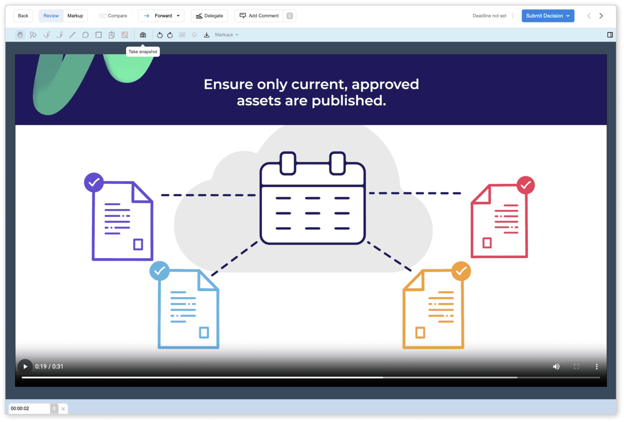Pick the ellipse markup tool

pyautogui.click(x=85, y=35)
